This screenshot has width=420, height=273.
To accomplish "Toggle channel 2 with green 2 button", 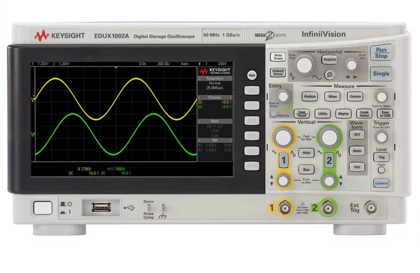I will (x=329, y=160).
